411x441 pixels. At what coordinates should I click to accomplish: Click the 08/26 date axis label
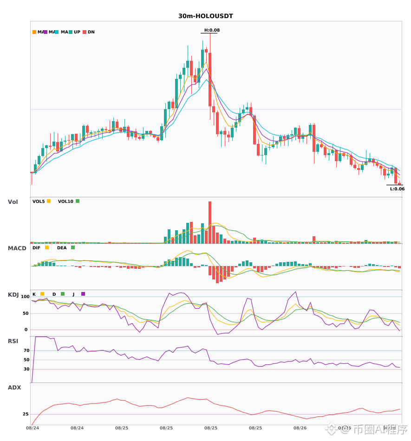pyautogui.click(x=300, y=428)
